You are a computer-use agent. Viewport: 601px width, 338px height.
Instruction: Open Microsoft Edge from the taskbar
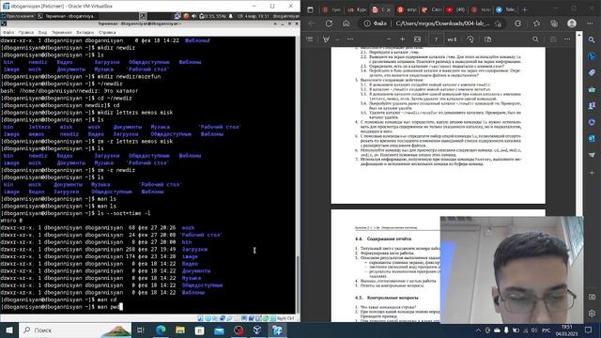[x=161, y=330]
